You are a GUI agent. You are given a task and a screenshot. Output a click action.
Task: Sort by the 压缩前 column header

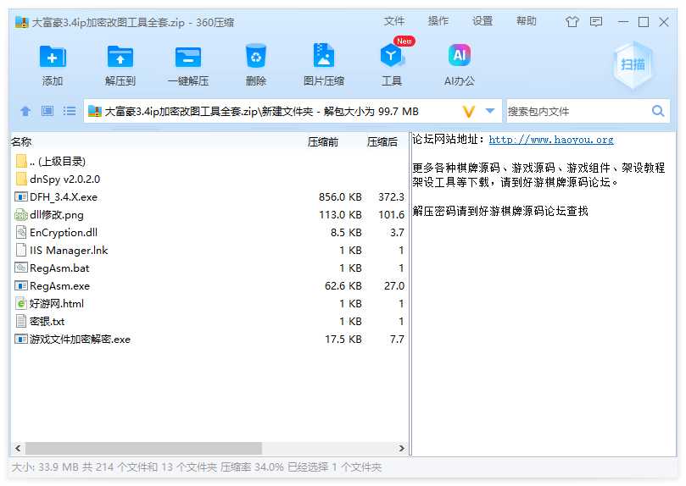pyautogui.click(x=323, y=142)
